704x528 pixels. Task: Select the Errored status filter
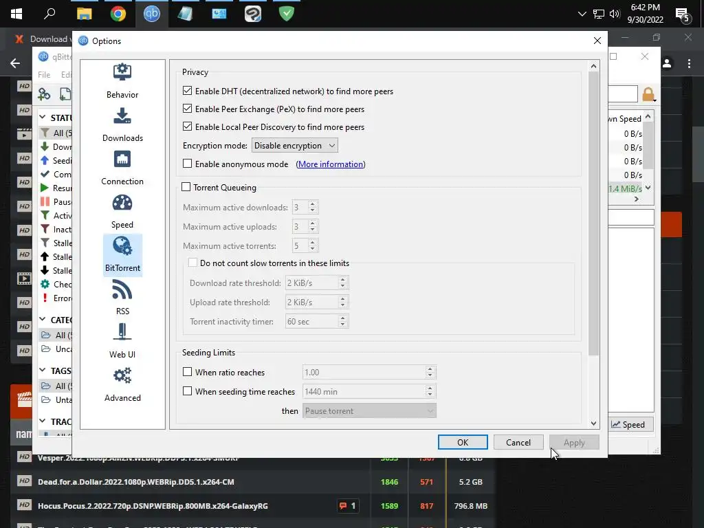[56, 298]
